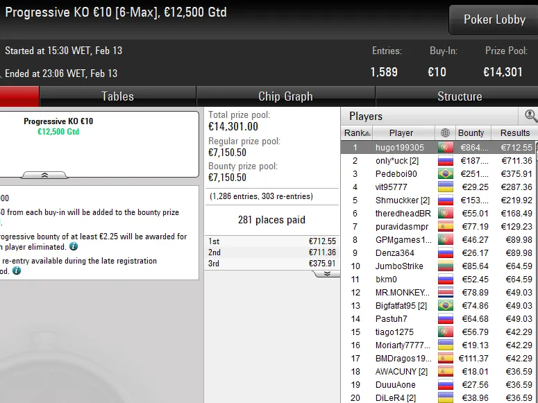This screenshot has width=538, height=403.
Task: Click info icon beside re-entry text
Action: pyautogui.click(x=17, y=271)
